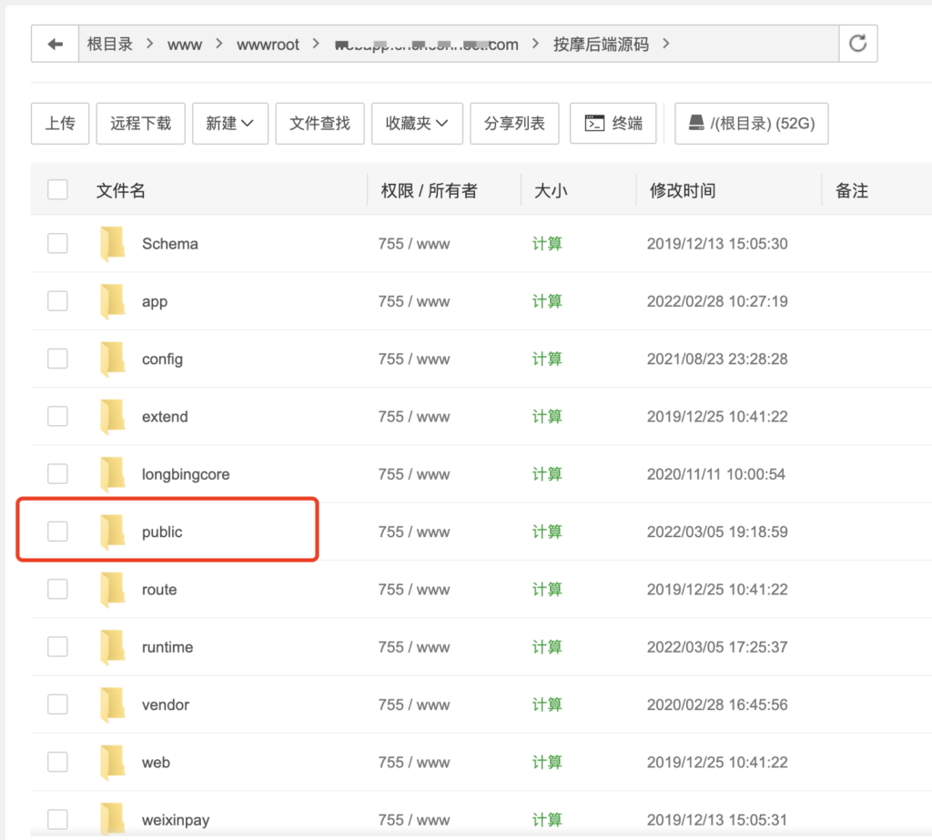Select the checkbox next to runtime
The height and width of the screenshot is (840, 932).
point(57,647)
